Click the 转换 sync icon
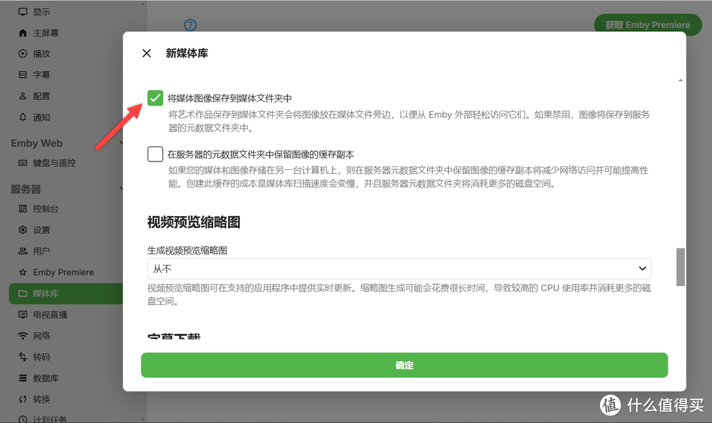Viewport: 712px width, 423px height. [22, 399]
